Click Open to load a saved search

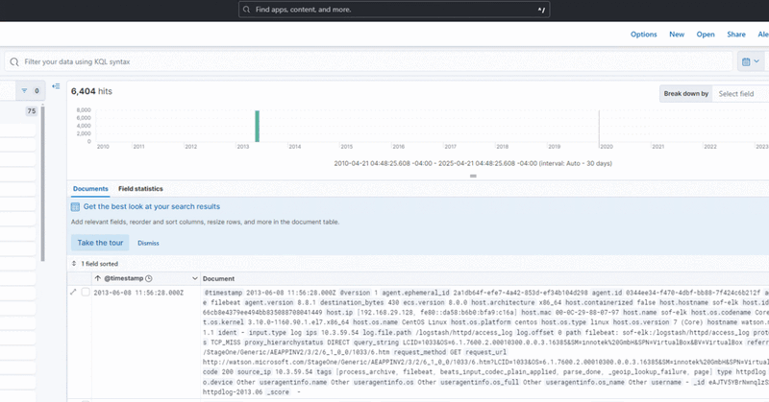click(x=706, y=35)
